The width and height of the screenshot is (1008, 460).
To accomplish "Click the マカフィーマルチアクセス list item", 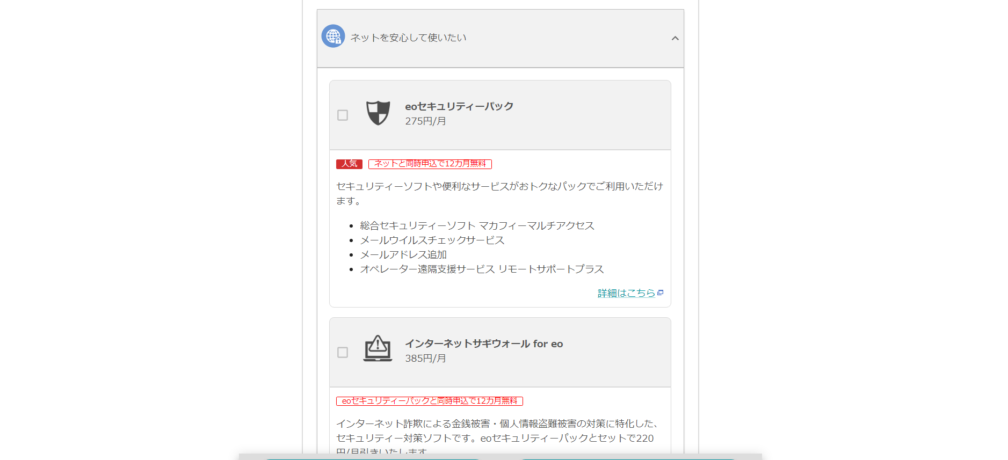I will 477,225.
